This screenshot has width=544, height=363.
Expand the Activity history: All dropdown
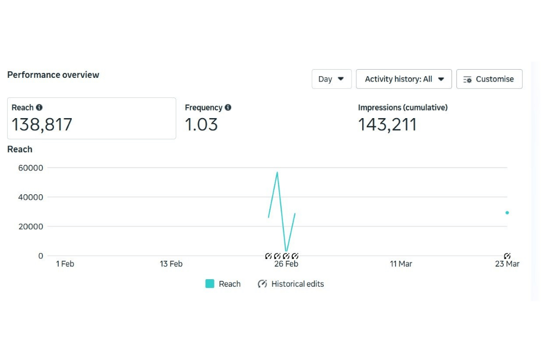click(x=404, y=79)
